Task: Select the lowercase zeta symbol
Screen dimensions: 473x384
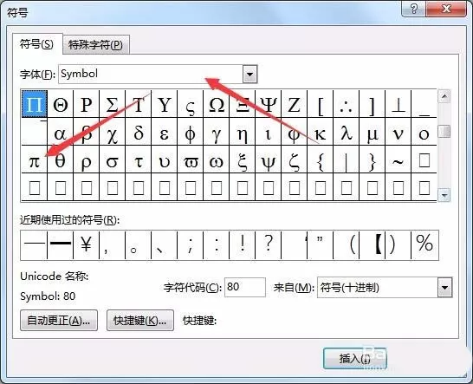Action: [295, 159]
